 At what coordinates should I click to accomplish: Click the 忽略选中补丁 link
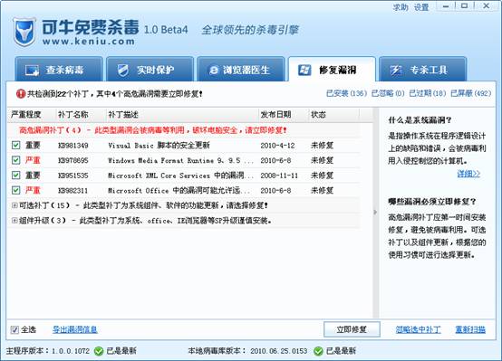point(418,329)
